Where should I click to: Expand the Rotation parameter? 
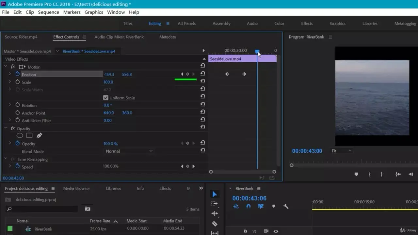[x=10, y=105]
